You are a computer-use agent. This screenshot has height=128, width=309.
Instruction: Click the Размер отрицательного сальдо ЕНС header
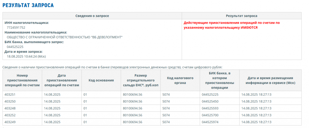141,80
